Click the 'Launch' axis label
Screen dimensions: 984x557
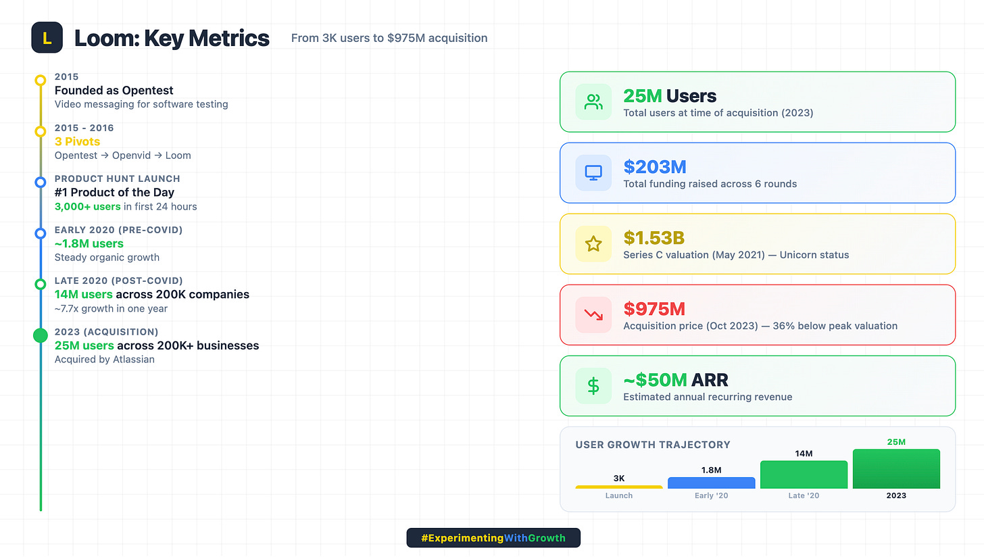[x=619, y=495]
